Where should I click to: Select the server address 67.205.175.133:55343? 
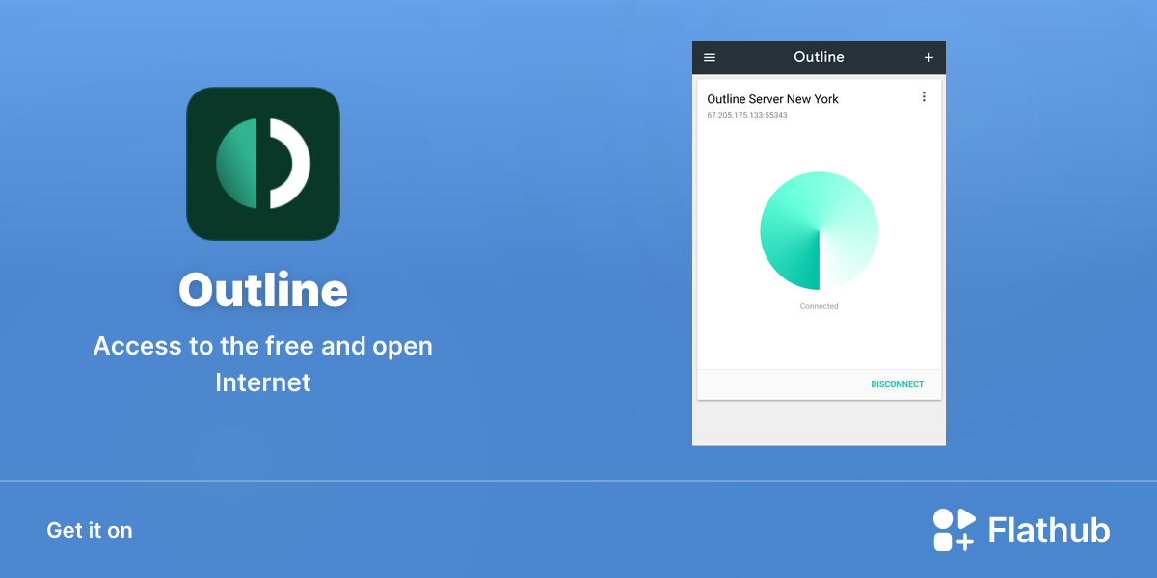coord(747,116)
